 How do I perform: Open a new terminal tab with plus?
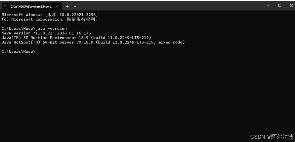coord(67,6)
